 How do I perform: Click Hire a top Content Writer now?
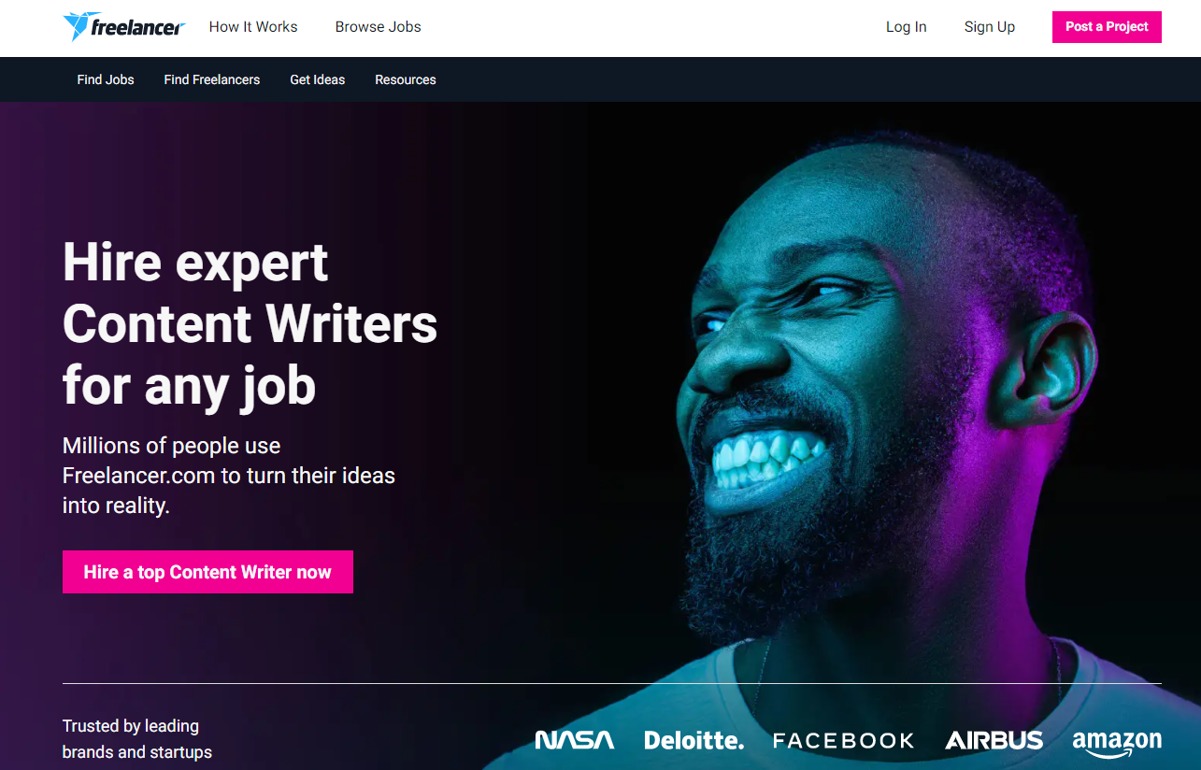pos(207,572)
